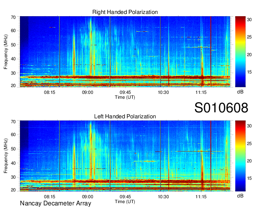Click the 11:15 tick label under the bottom plot
This screenshot has width=256, height=208.
[x=201, y=197]
